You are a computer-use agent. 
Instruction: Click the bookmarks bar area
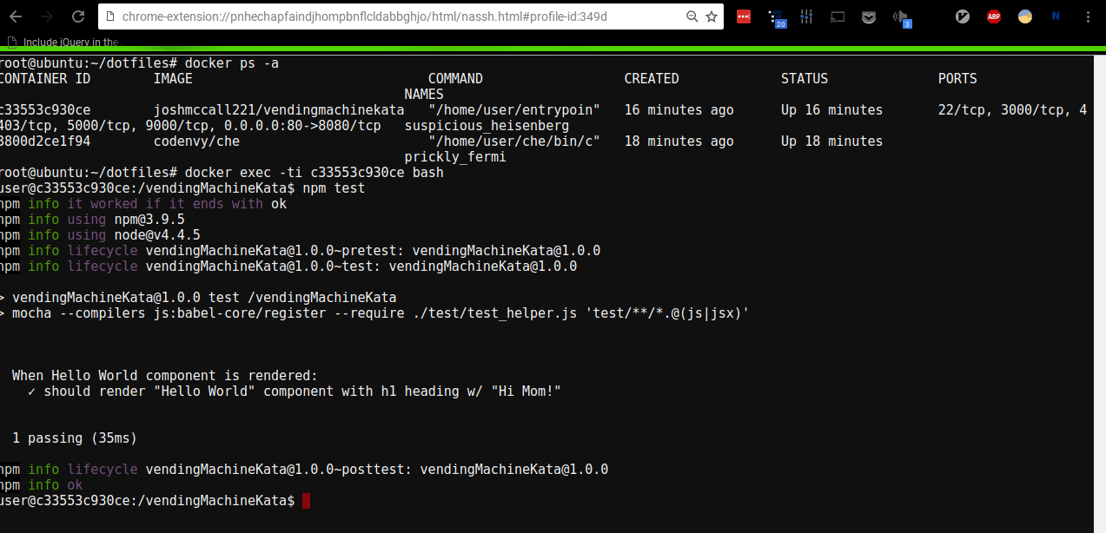click(x=348, y=41)
